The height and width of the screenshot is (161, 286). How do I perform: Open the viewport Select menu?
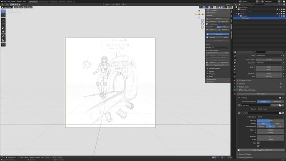[x=21, y=7]
